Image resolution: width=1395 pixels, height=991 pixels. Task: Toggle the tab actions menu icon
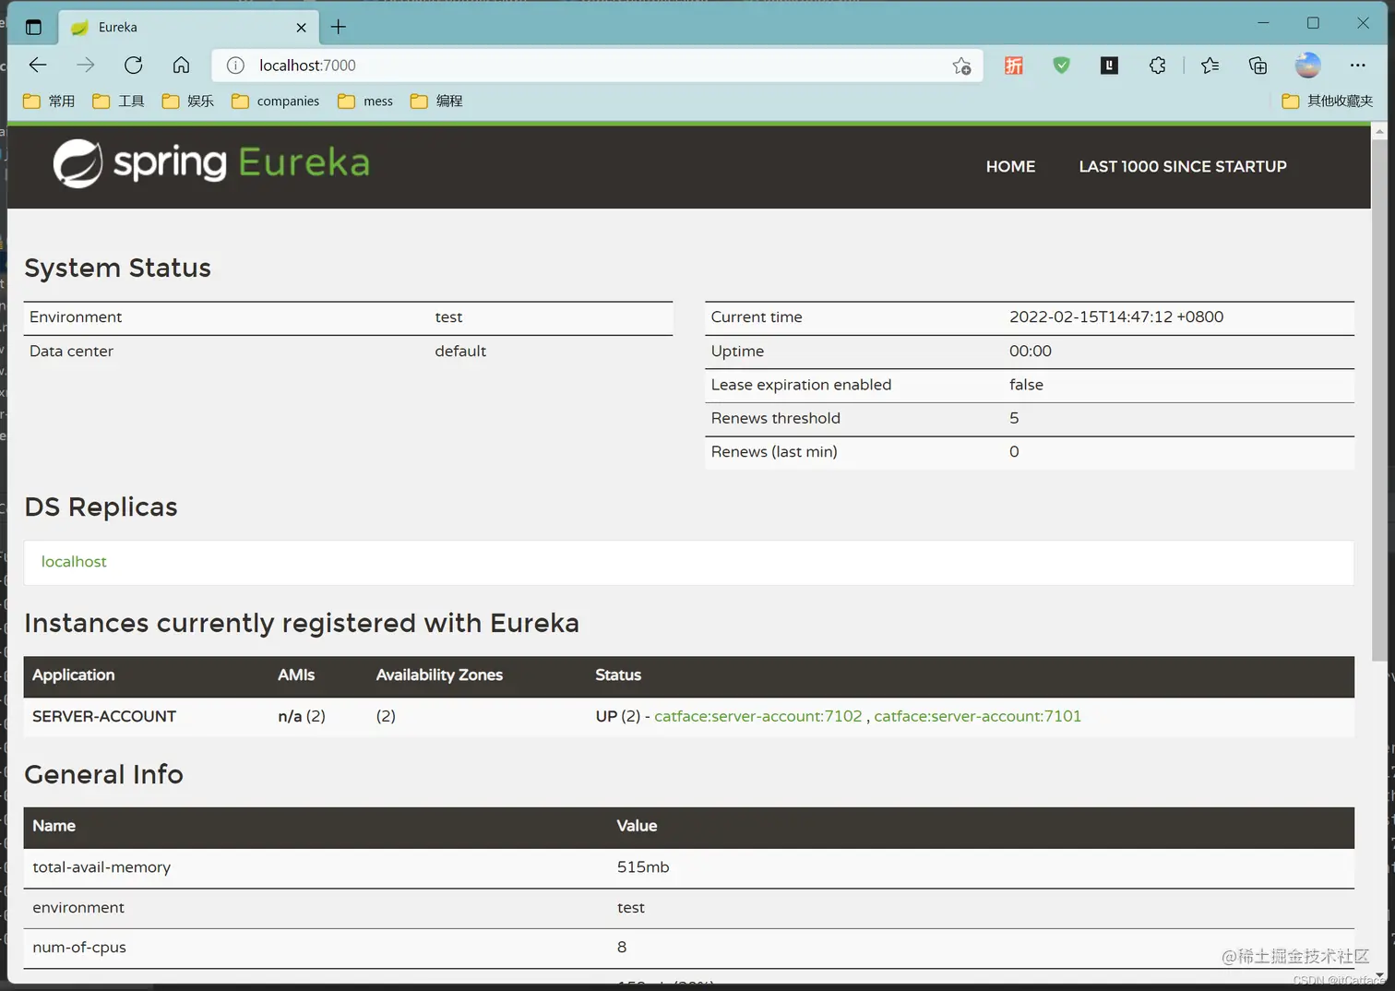pos(33,27)
